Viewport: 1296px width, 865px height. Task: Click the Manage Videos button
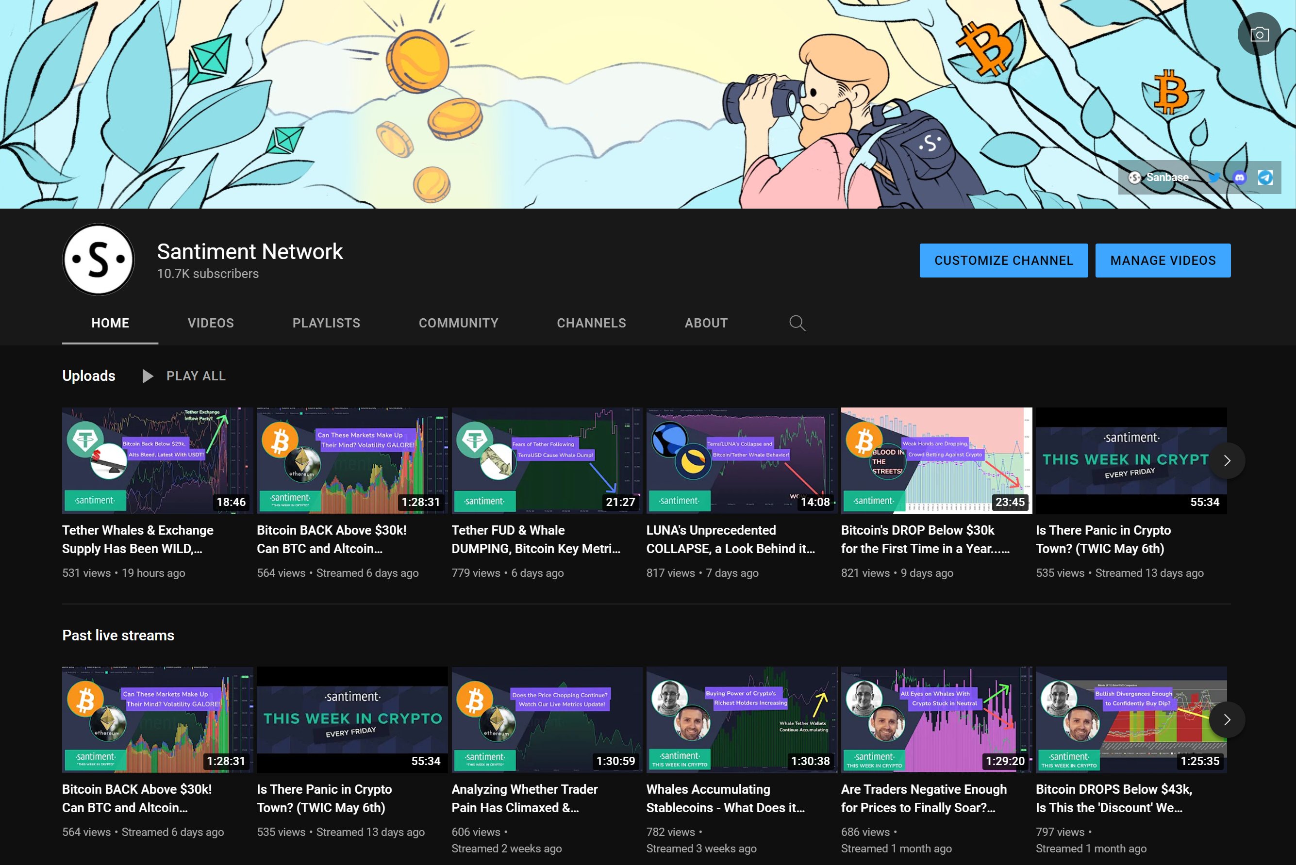coord(1163,261)
